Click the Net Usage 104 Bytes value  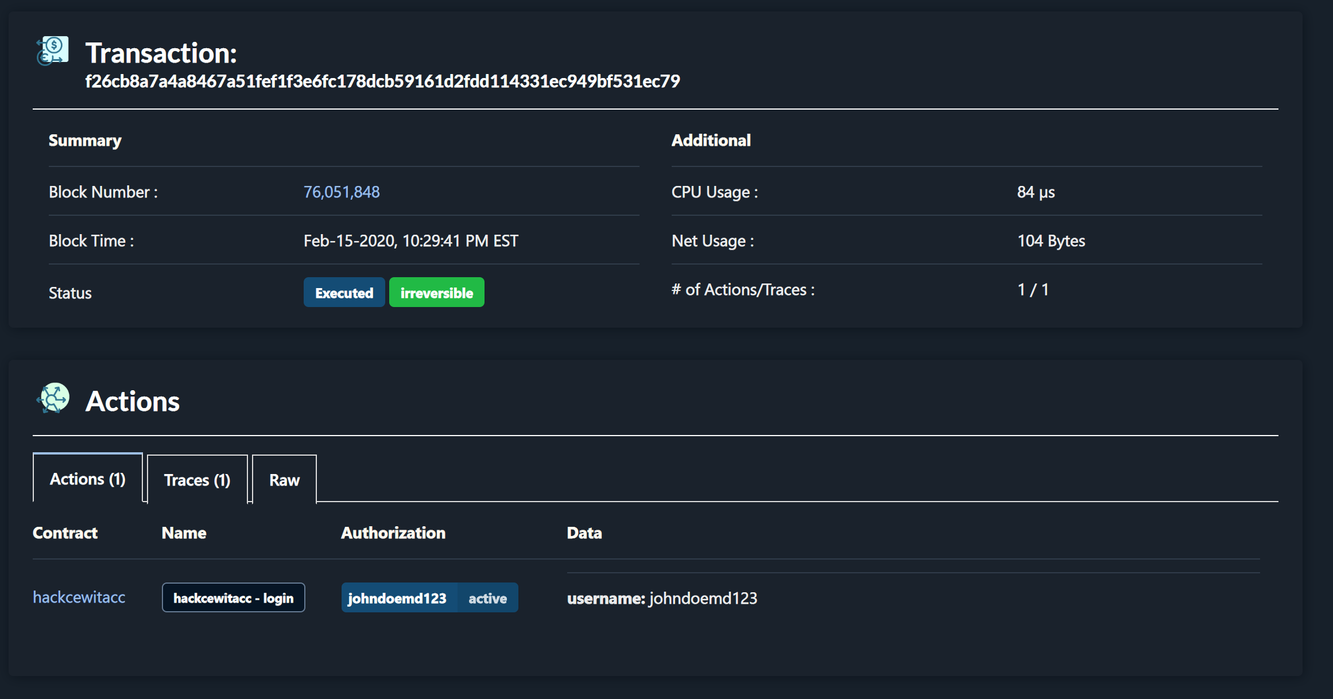coord(1051,240)
